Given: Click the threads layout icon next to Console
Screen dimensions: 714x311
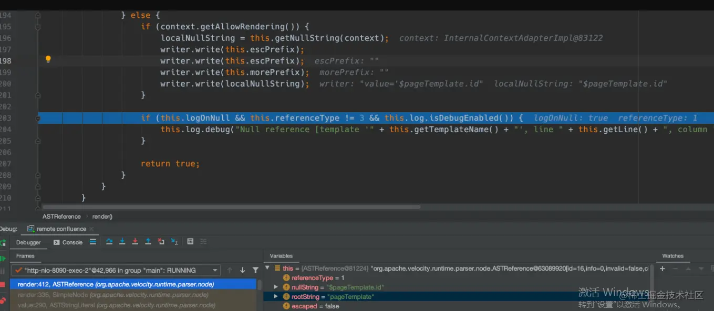Looking at the screenshot, I should pos(93,242).
